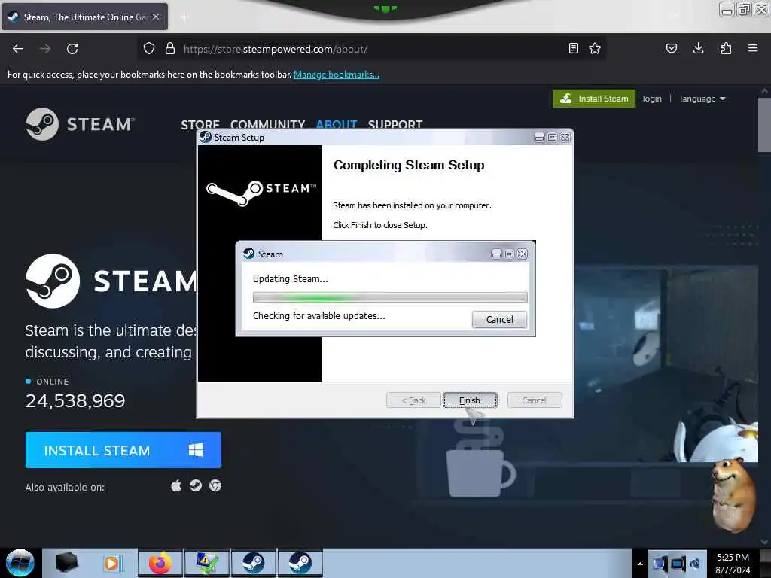771x578 pixels.
Task: Click the site padlock security icon
Action: pyautogui.click(x=170, y=49)
